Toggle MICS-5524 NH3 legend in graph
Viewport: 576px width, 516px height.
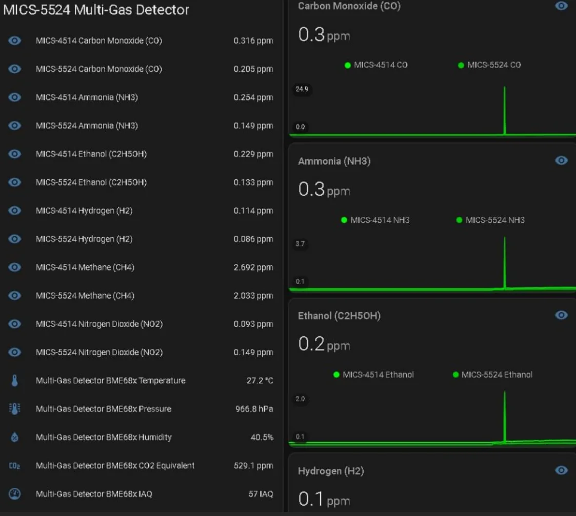click(x=490, y=220)
